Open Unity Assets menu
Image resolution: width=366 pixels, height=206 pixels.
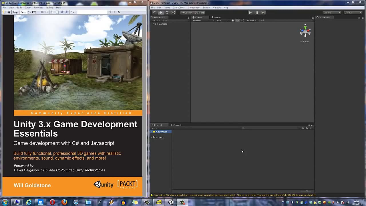coord(167,8)
